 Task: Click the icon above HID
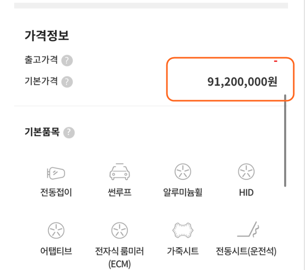pos(246,172)
